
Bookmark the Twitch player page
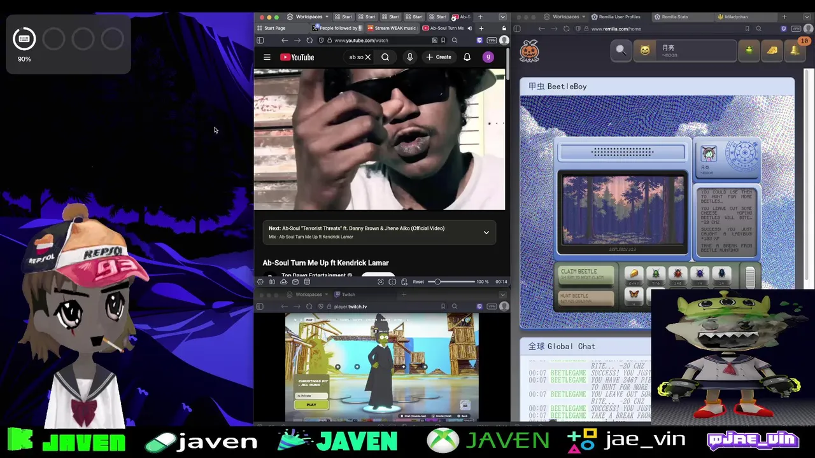[x=443, y=307]
